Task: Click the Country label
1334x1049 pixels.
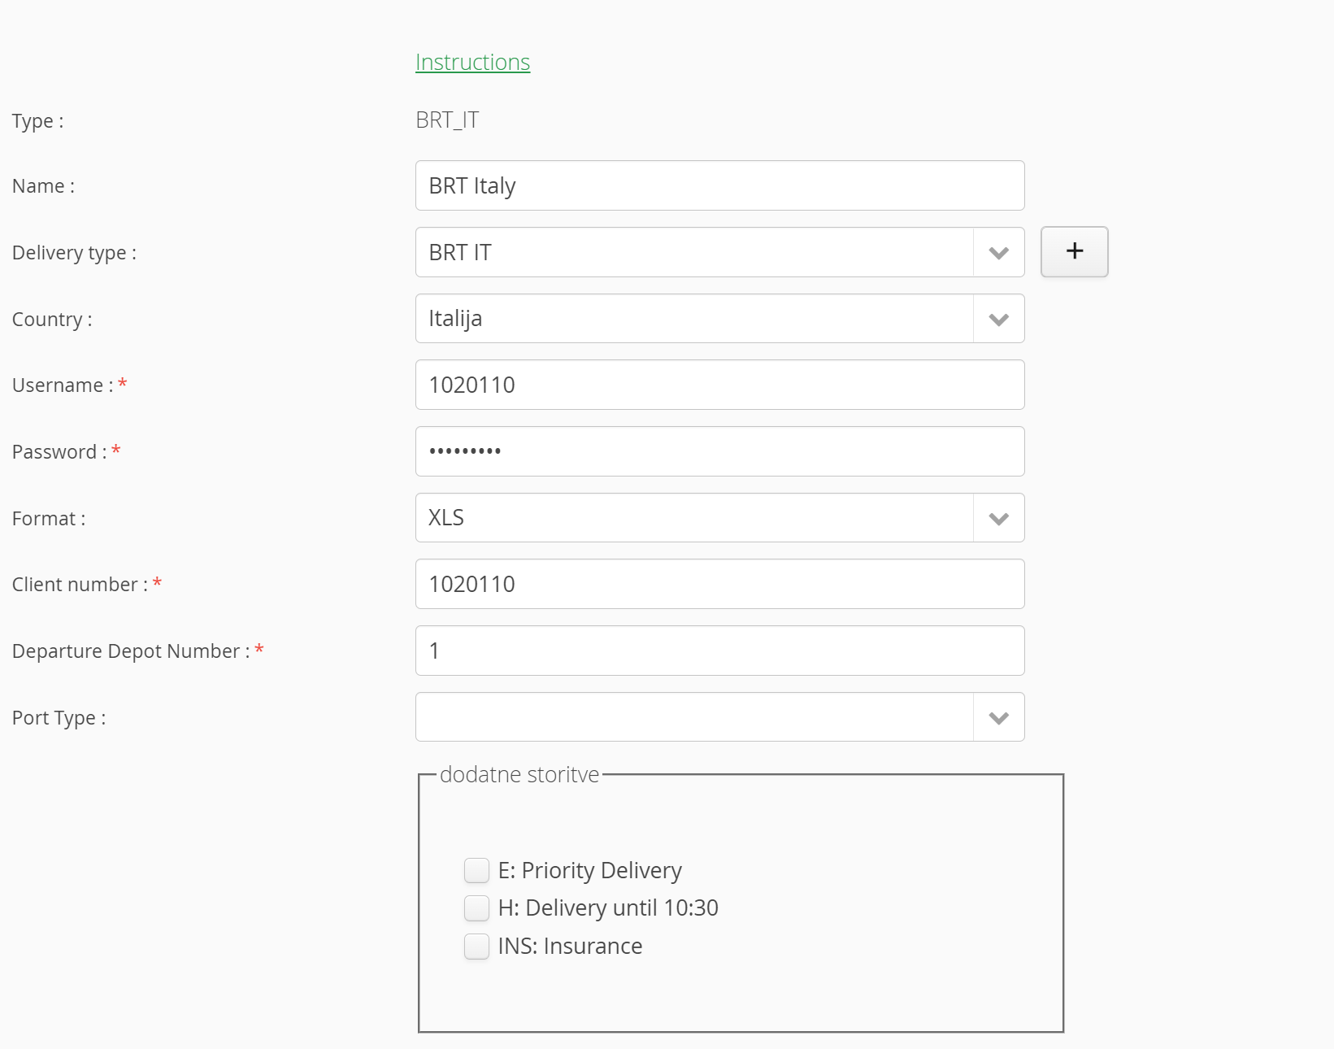Action: 52,320
